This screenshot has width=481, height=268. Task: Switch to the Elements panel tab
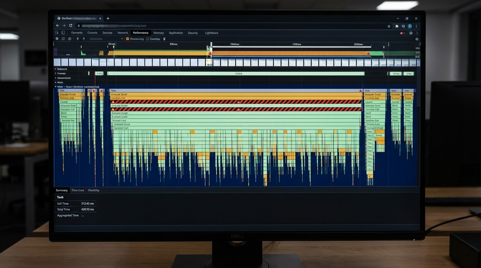pos(77,33)
